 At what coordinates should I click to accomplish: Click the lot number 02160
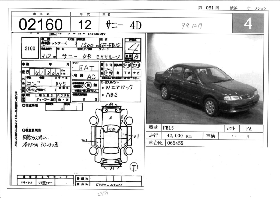pyautogui.click(x=41, y=24)
